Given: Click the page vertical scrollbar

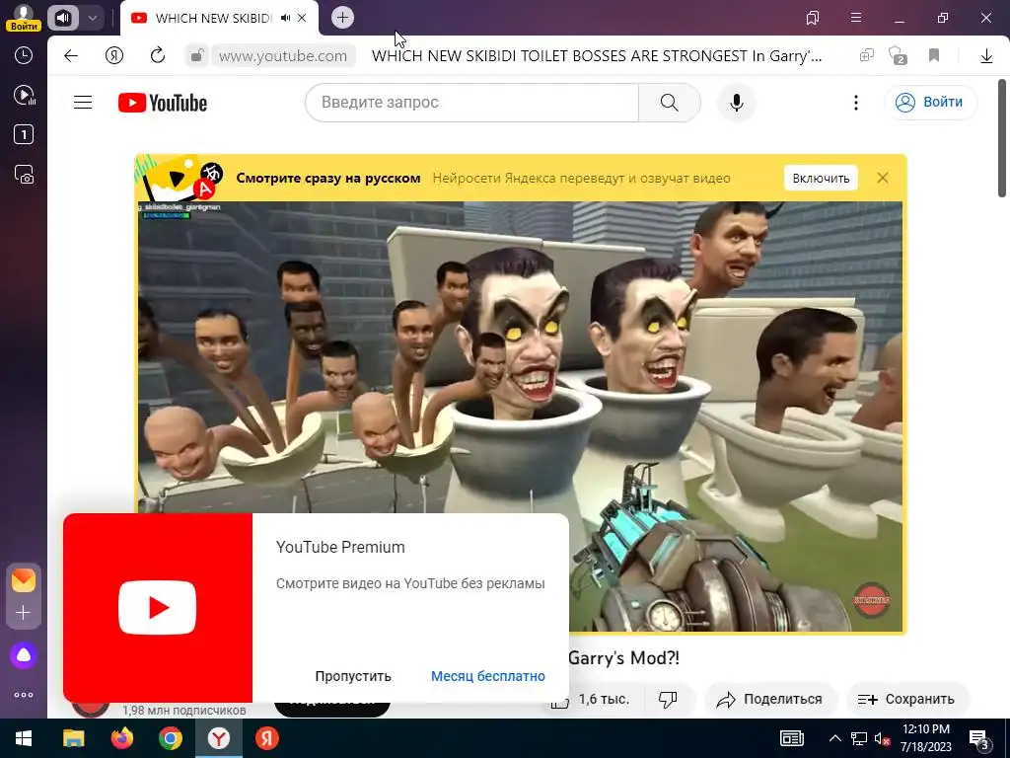Looking at the screenshot, I should pos(1002,138).
